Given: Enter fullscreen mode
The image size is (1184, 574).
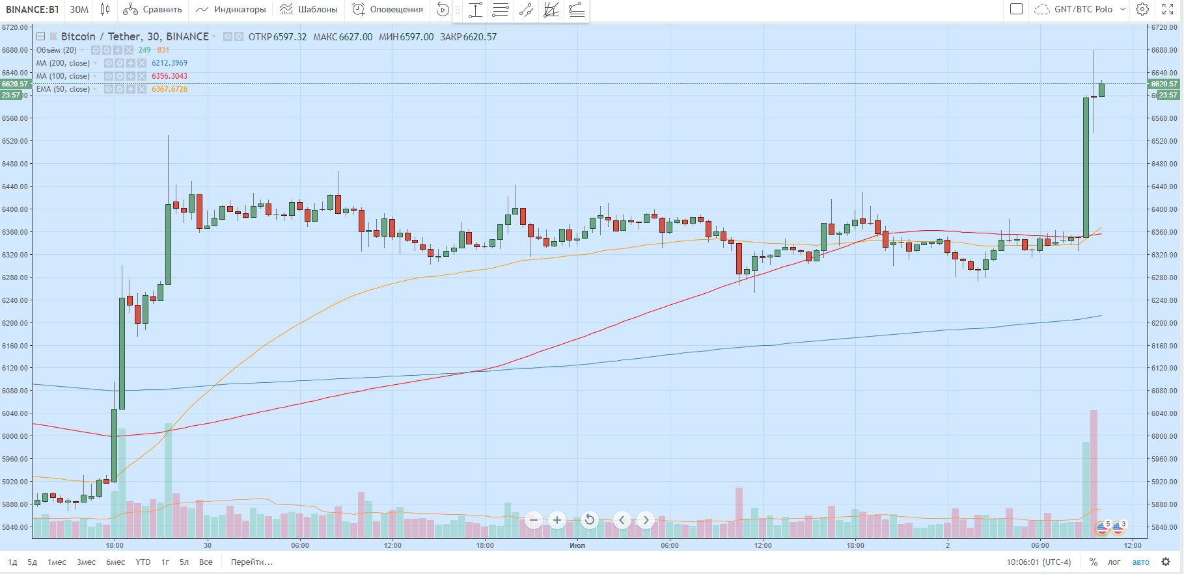Looking at the screenshot, I should (1168, 9).
